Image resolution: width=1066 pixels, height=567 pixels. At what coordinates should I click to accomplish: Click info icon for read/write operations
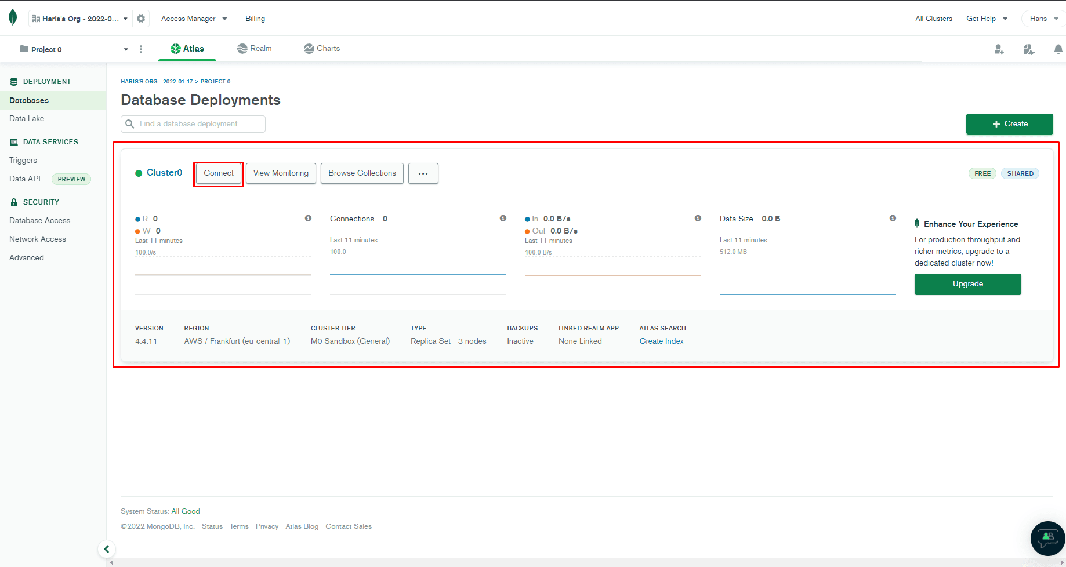click(309, 219)
